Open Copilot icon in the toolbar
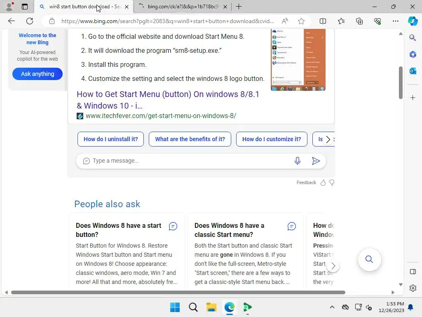 tap(413, 21)
